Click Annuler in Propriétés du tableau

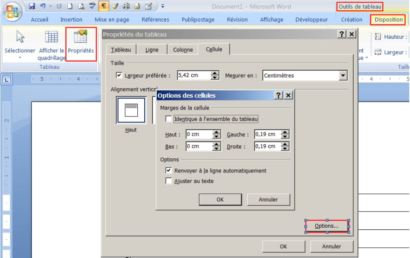point(331,247)
